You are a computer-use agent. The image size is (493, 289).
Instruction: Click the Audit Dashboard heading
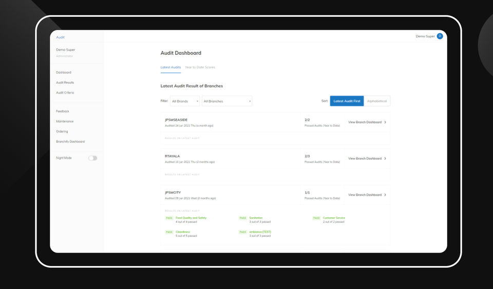(x=181, y=53)
